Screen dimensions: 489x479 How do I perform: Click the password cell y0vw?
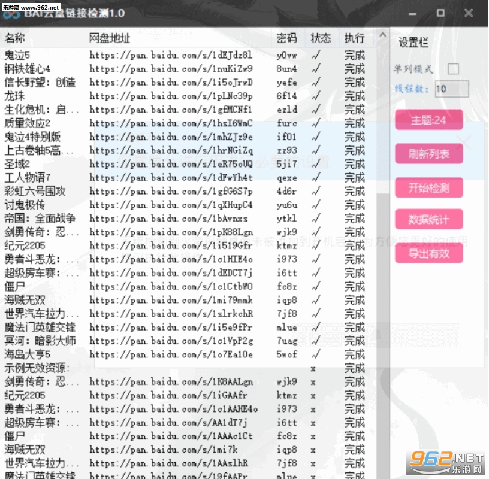[286, 56]
